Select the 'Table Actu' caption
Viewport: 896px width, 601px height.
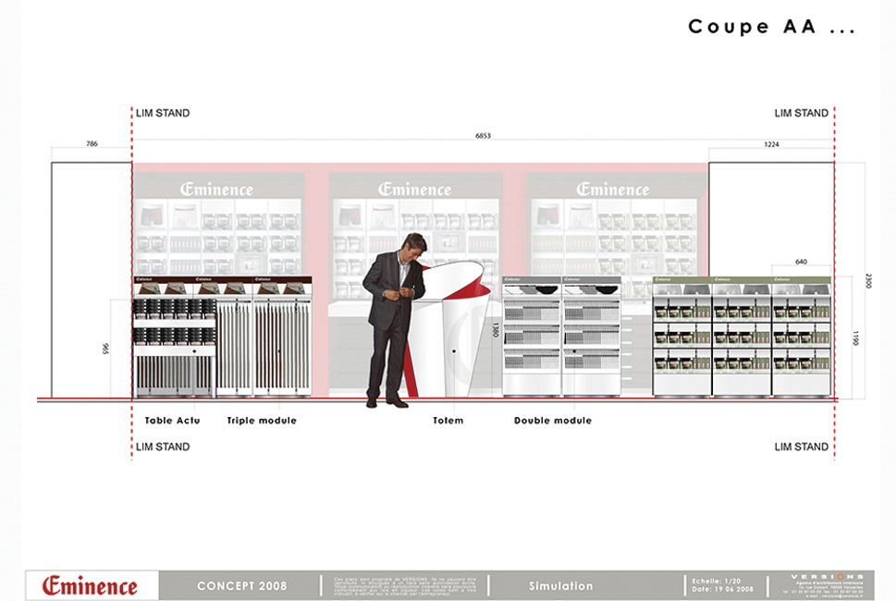tap(172, 421)
